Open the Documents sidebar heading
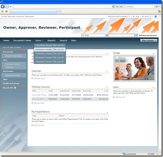 click(8, 52)
